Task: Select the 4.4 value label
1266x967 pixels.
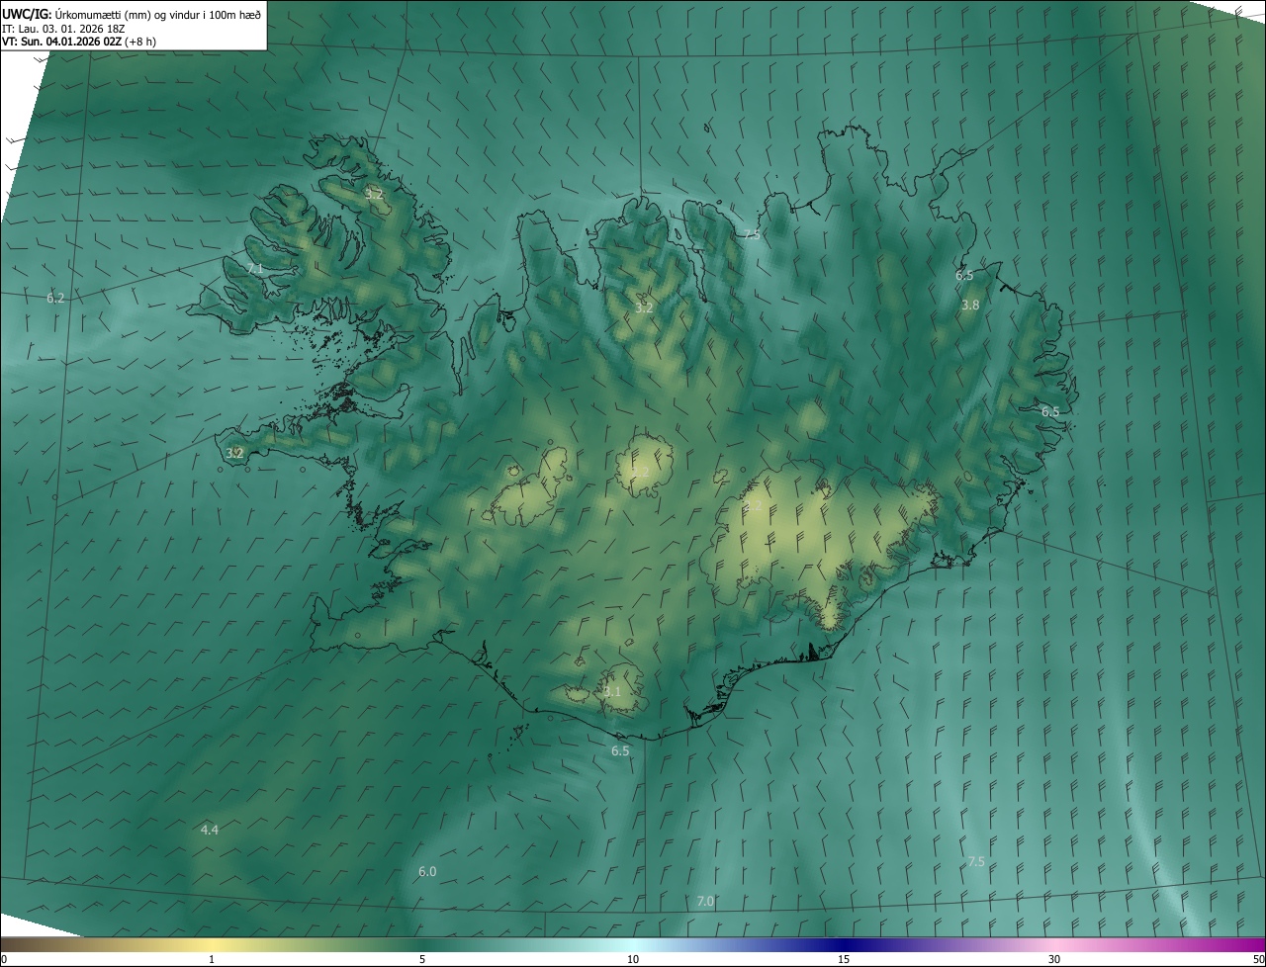Action: click(x=210, y=830)
